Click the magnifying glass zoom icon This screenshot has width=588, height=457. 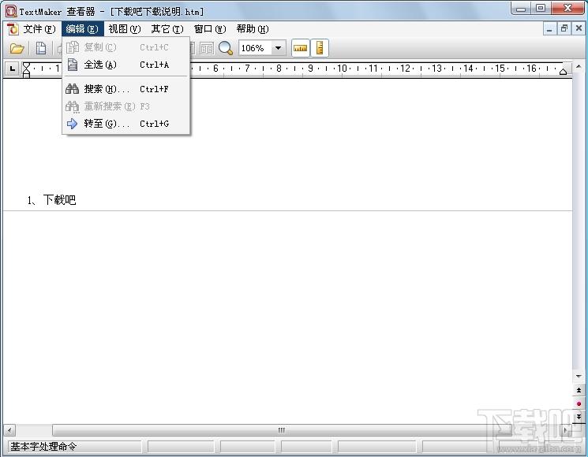click(226, 48)
